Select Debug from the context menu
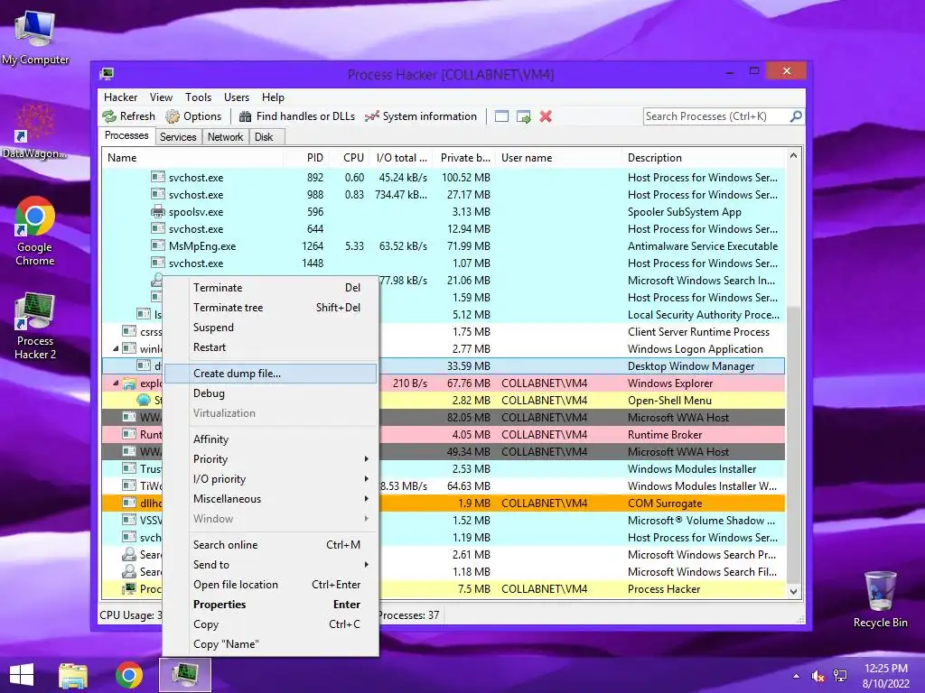Image resolution: width=925 pixels, height=693 pixels. [x=270, y=393]
